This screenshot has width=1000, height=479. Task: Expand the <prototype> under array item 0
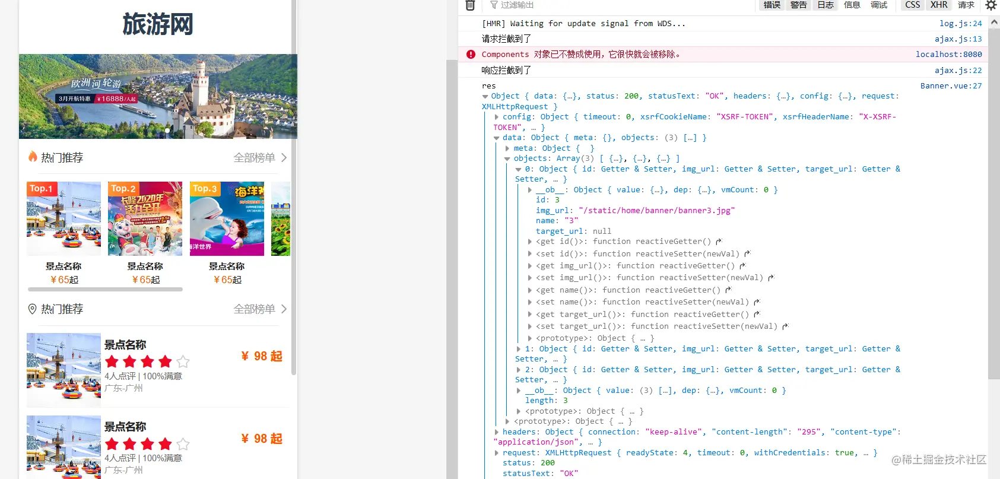529,338
